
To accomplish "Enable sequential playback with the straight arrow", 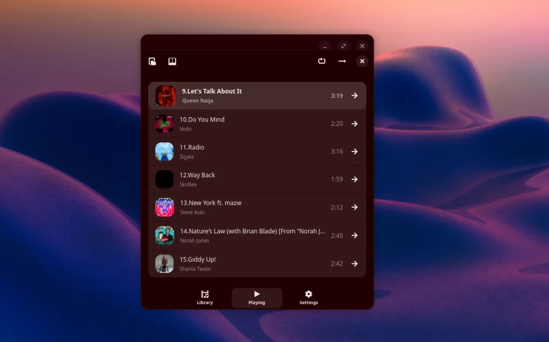I will pyautogui.click(x=342, y=61).
